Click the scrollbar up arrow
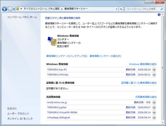This screenshot has width=166, height=126. click(163, 15)
